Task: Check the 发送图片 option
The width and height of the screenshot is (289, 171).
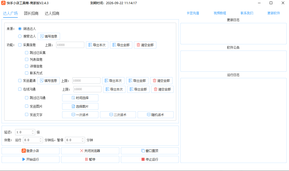Action: click(27, 106)
